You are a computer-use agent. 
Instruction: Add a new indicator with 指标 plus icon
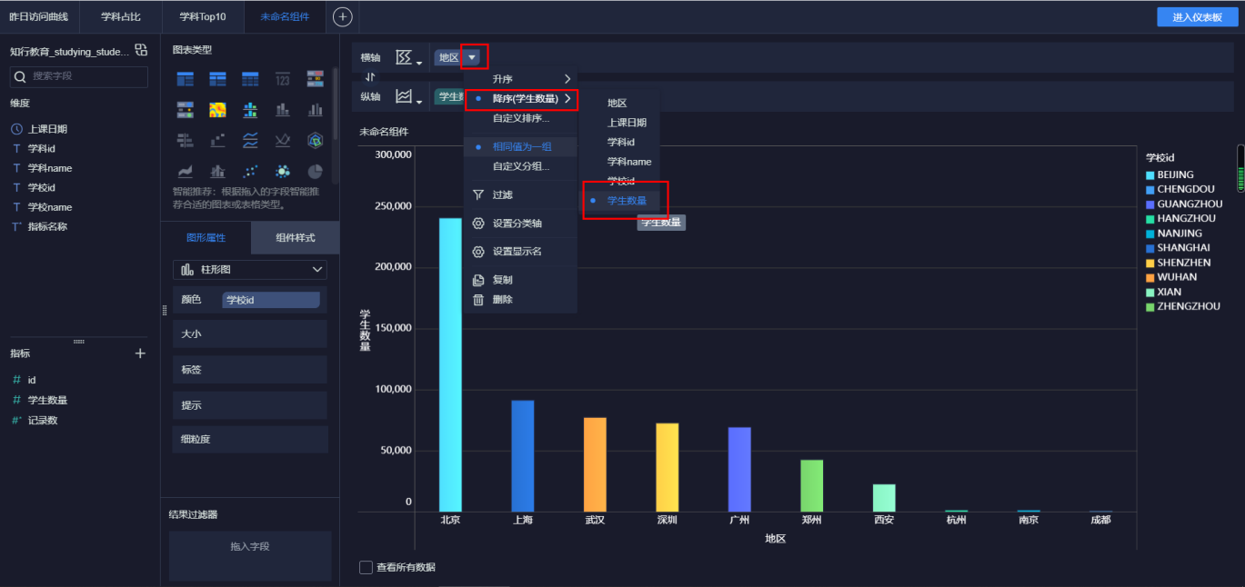pos(140,353)
